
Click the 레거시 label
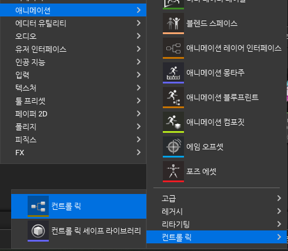[172, 212]
